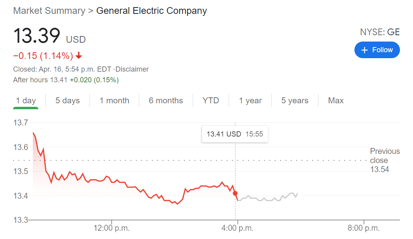Follow General Electric stock

[x=377, y=50]
